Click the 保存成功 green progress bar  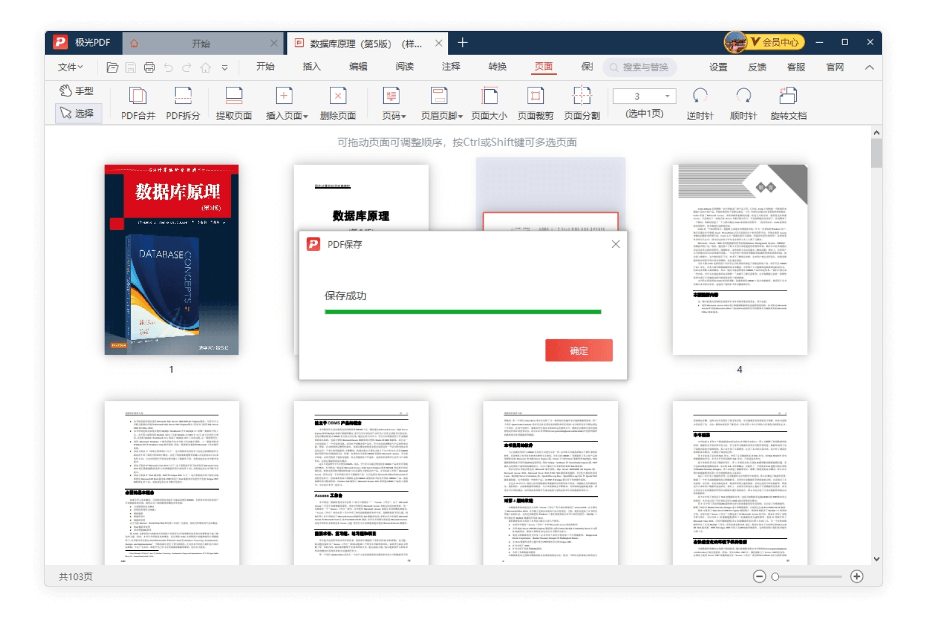tap(462, 311)
